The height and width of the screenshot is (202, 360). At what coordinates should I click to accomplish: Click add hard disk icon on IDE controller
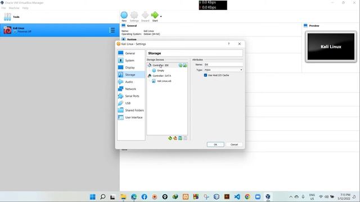click(x=185, y=65)
